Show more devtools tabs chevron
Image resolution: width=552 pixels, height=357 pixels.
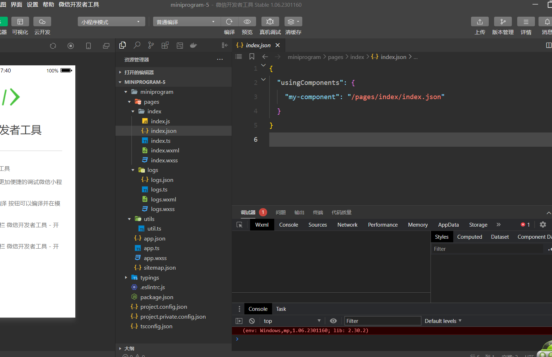pyautogui.click(x=498, y=225)
